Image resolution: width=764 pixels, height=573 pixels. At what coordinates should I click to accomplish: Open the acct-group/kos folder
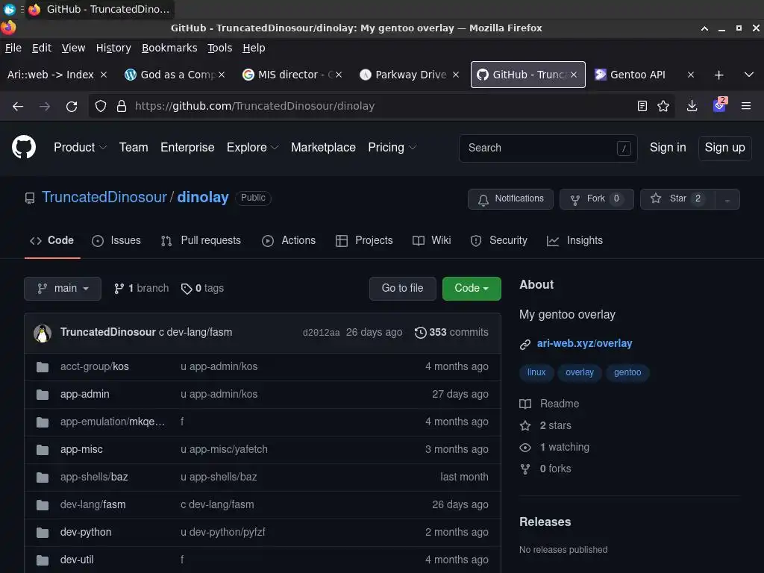pyautogui.click(x=95, y=366)
